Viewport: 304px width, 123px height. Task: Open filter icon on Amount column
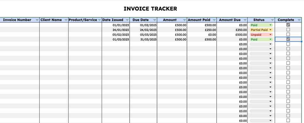pyautogui.click(x=184, y=20)
